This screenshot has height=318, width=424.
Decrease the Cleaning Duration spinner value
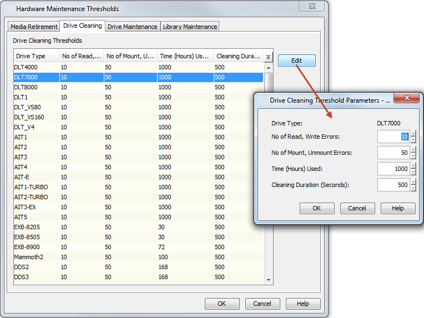(413, 188)
